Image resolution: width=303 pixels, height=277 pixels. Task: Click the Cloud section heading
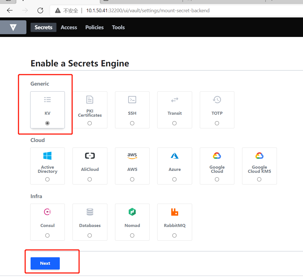click(38, 140)
